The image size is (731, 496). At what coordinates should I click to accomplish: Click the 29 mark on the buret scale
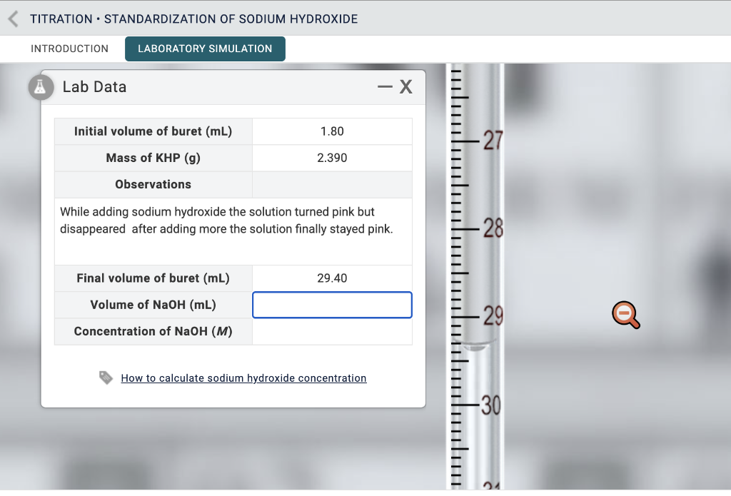click(x=492, y=314)
